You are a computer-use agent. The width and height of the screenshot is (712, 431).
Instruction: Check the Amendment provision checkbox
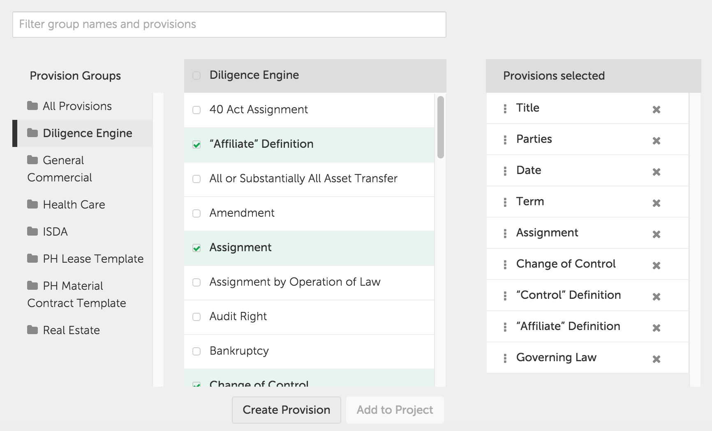point(196,213)
